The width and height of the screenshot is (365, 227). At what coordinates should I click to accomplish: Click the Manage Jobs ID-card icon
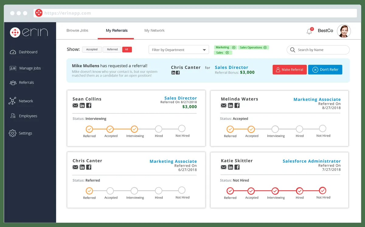(x=13, y=68)
